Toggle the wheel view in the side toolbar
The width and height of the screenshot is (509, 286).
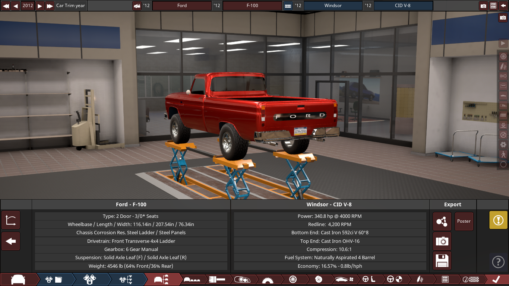503,57
